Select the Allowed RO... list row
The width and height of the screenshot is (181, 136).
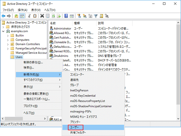90,33
